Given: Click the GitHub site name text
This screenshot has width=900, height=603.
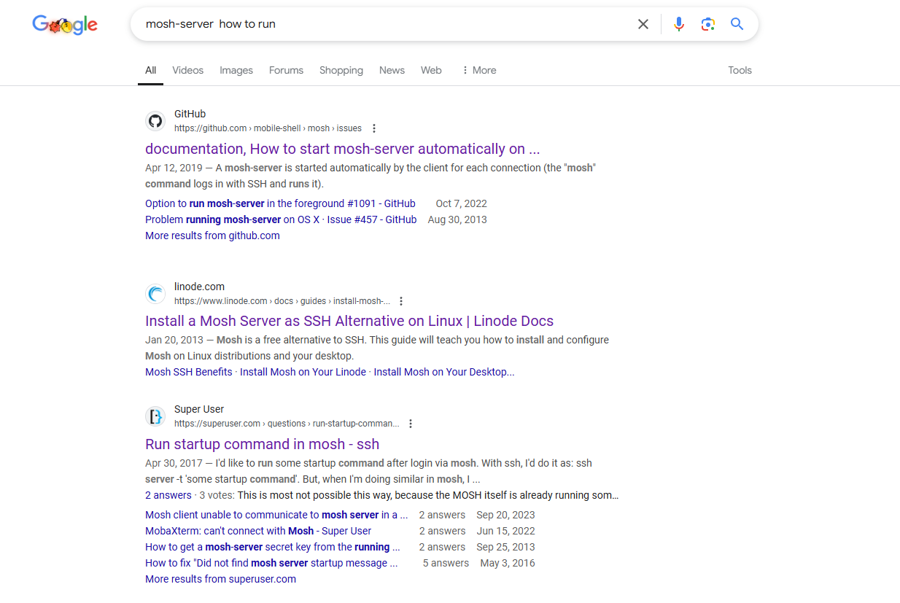Looking at the screenshot, I should (x=190, y=114).
